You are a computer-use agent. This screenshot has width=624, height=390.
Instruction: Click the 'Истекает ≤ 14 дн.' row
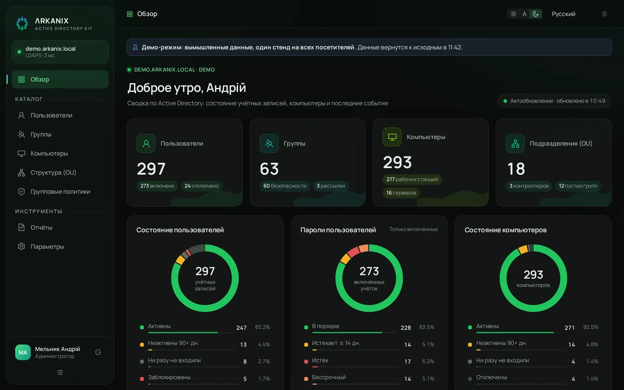pyautogui.click(x=369, y=344)
